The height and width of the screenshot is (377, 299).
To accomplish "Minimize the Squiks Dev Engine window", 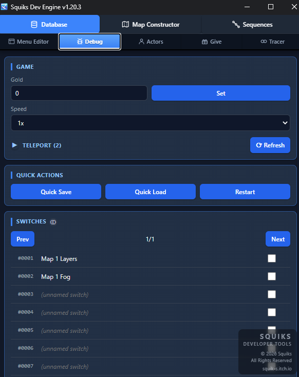I will coord(247,7).
